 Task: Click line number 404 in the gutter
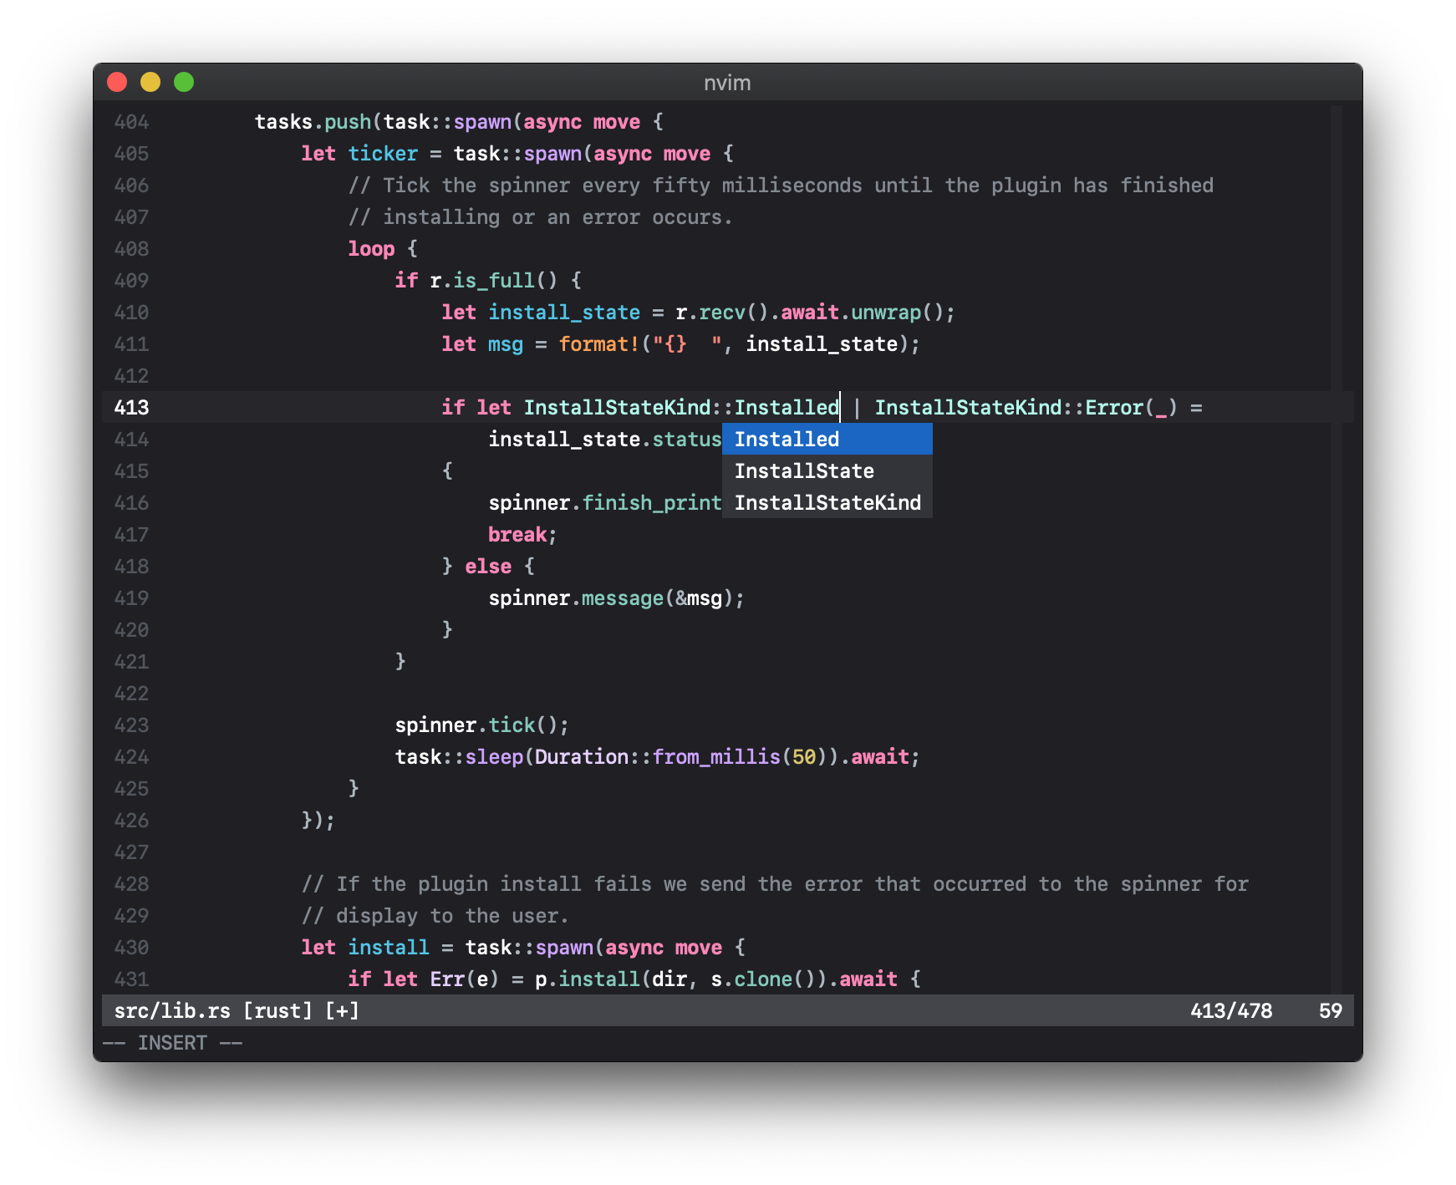(131, 122)
